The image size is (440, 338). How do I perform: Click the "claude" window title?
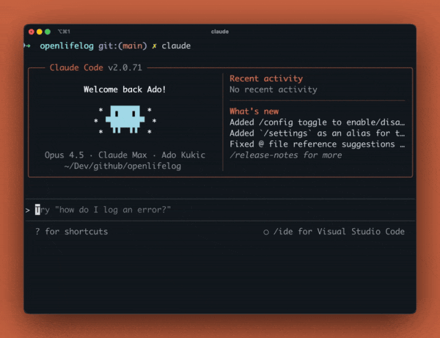[220, 32]
